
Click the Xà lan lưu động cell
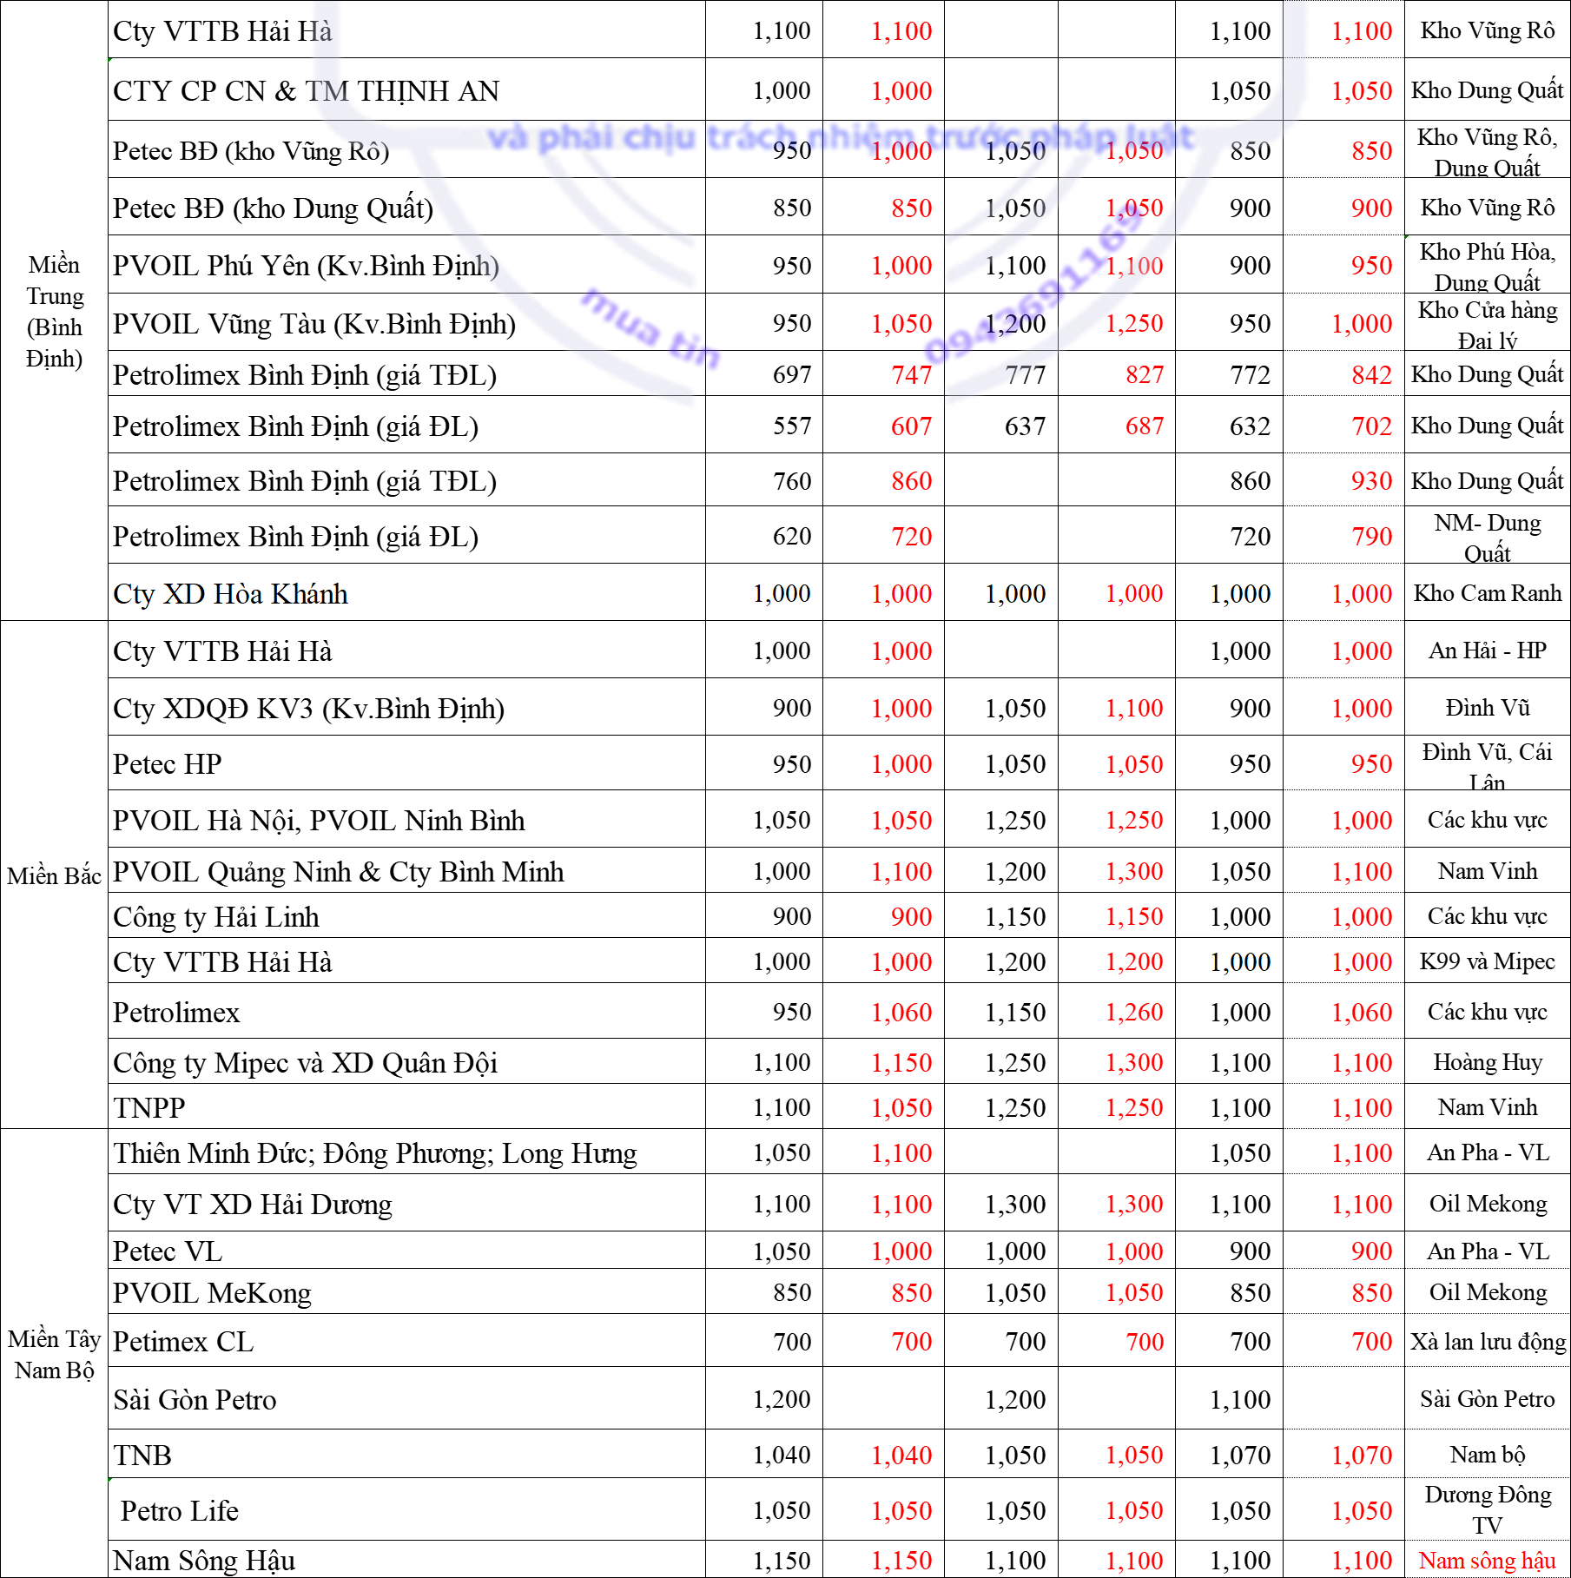[x=1487, y=1341]
